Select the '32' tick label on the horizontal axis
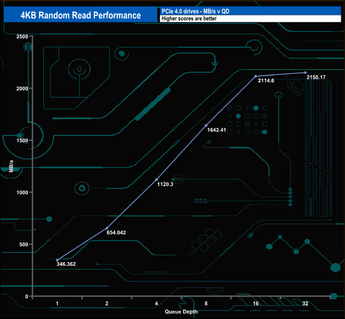Screen dimensions: 345x319 305,303
